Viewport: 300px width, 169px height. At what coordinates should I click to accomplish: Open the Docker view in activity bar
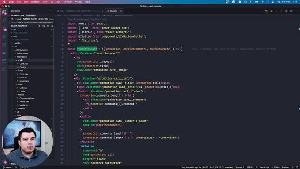coord(4,53)
